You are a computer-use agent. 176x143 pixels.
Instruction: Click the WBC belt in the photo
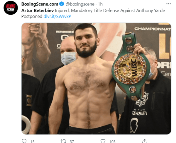tap(131, 67)
